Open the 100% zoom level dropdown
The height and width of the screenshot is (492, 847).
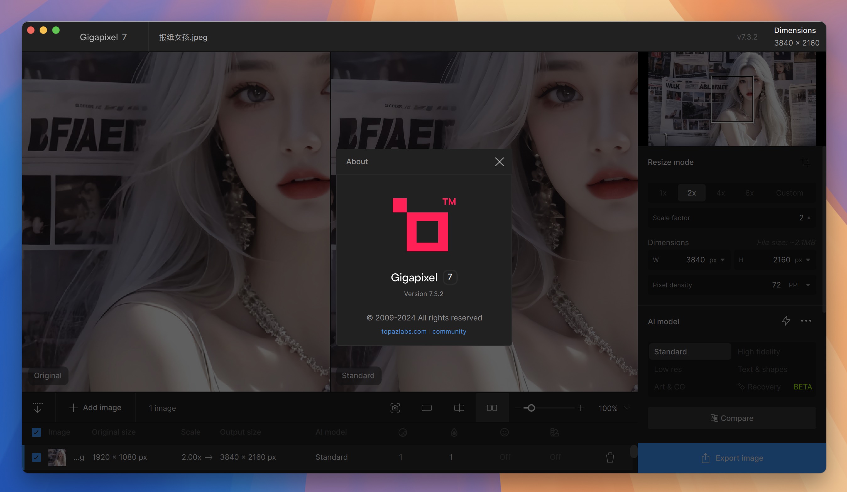click(x=614, y=408)
